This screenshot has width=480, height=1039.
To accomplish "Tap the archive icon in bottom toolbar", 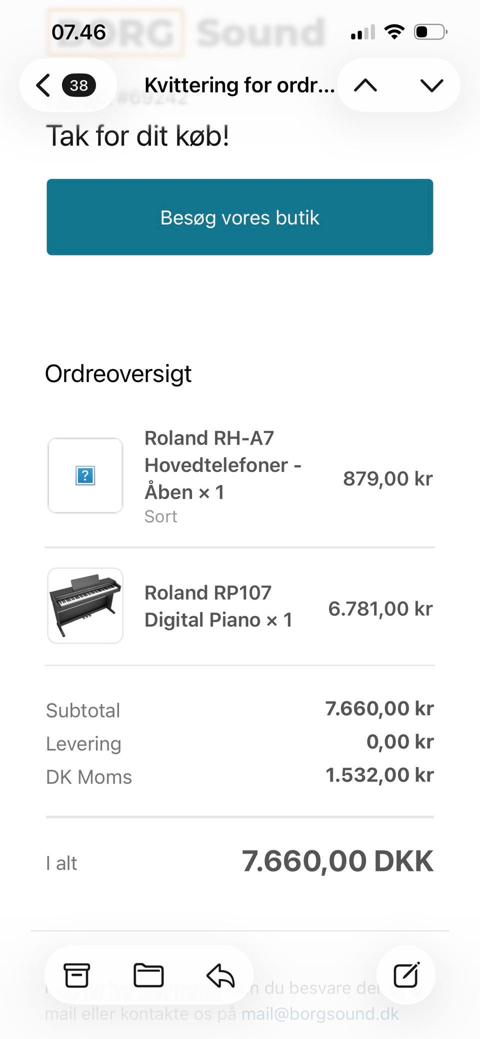I will coord(76,975).
